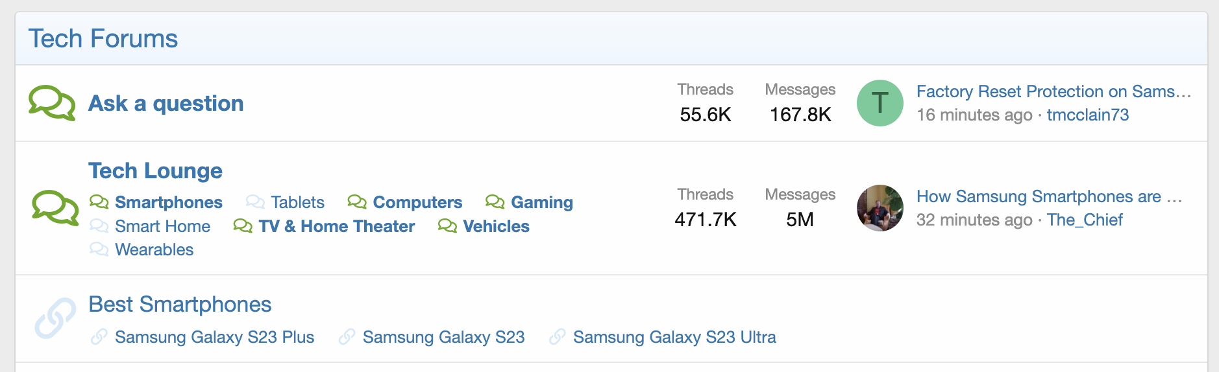
Task: Click the bubble icon beside Gaming
Action: (495, 202)
